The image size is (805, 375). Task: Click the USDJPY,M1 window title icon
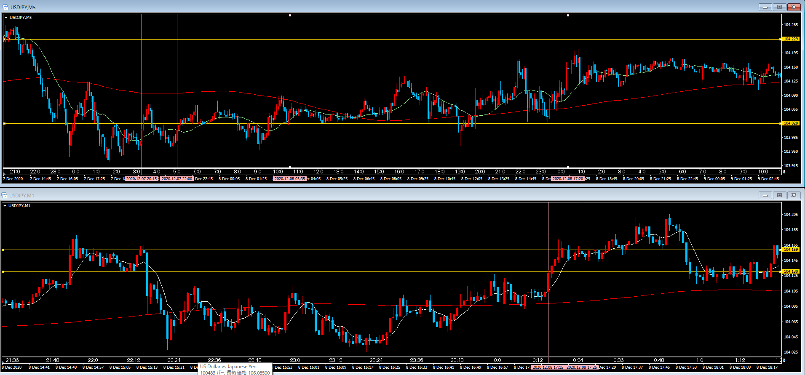pos(5,195)
